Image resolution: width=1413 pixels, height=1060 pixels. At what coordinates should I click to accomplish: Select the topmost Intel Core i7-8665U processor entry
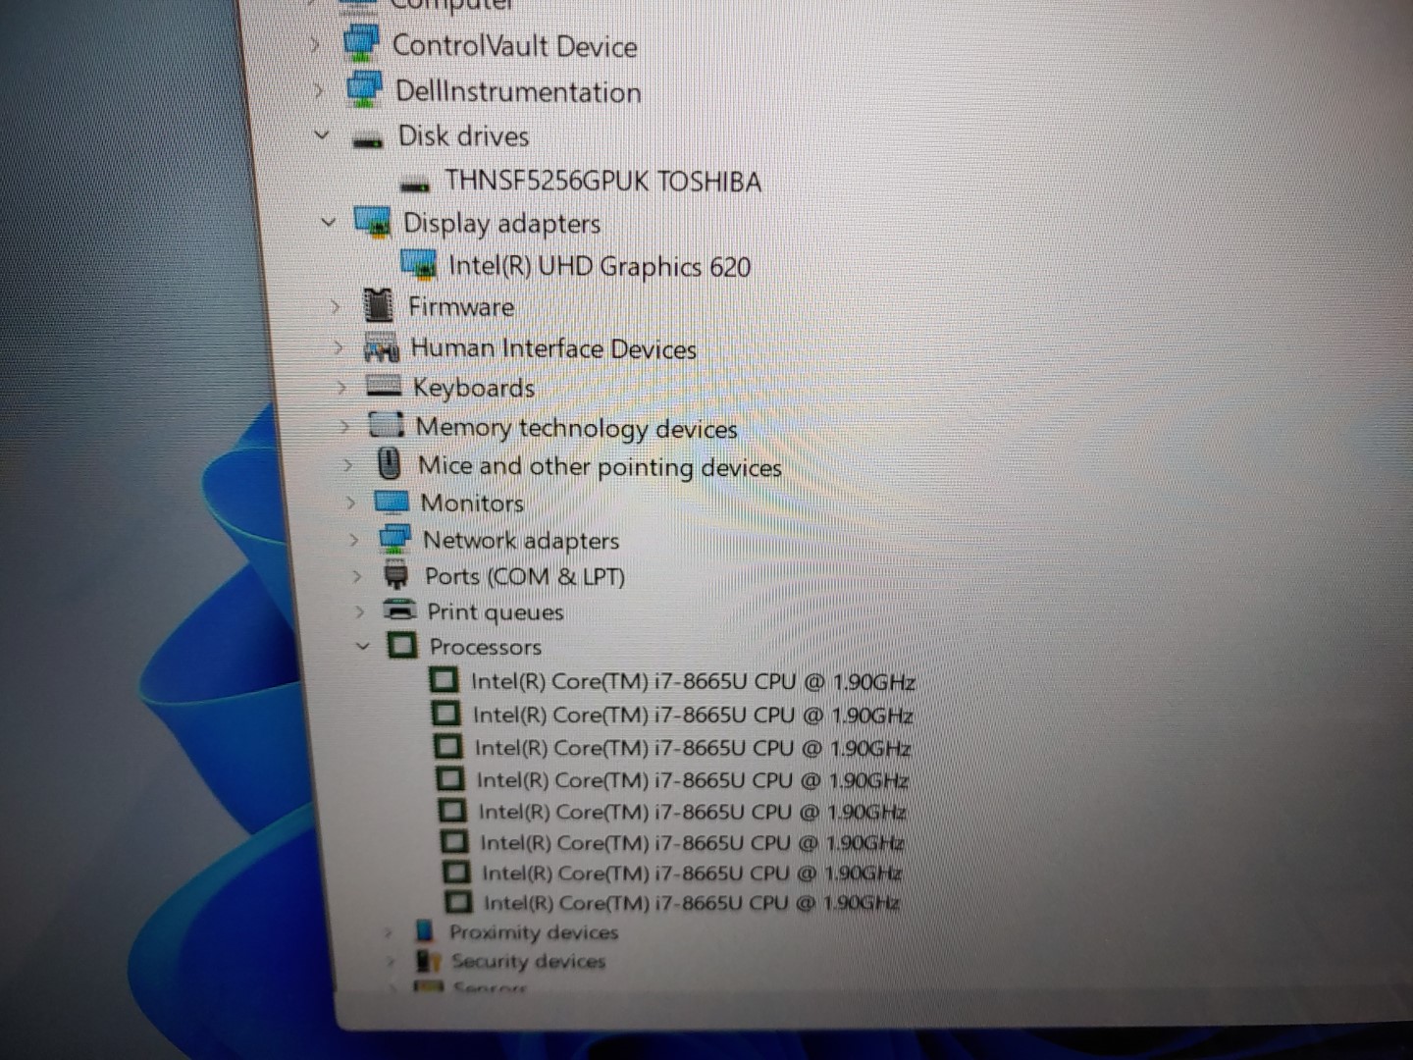(693, 681)
